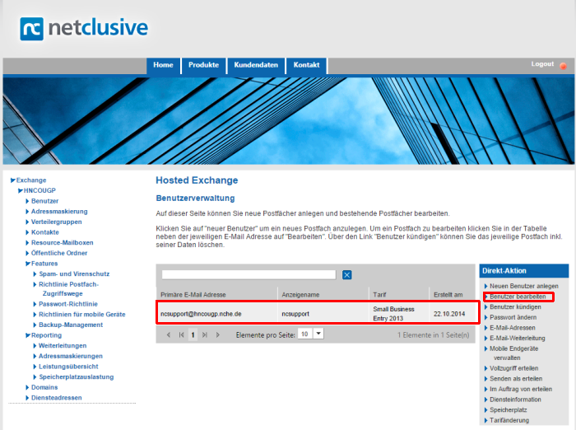
Task: Open Speicherplatzauslastung
Action: [77, 377]
